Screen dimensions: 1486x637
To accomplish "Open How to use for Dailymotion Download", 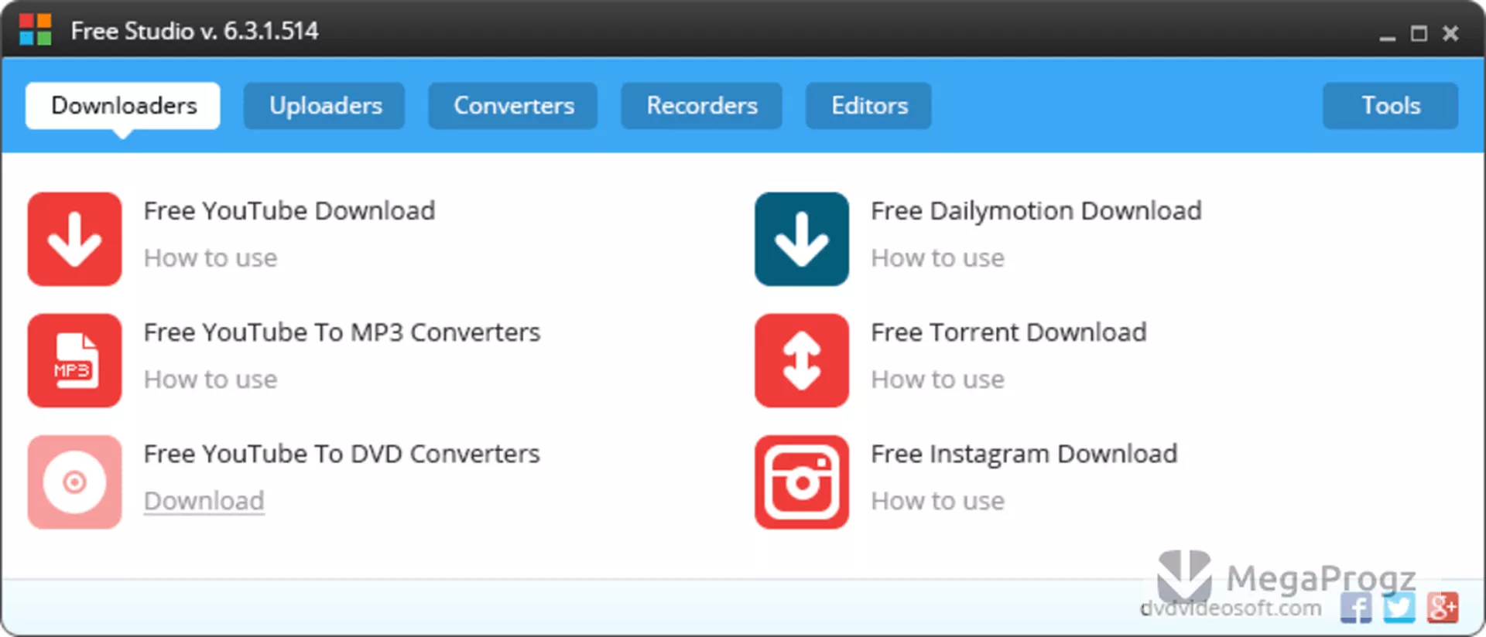I will pos(938,258).
